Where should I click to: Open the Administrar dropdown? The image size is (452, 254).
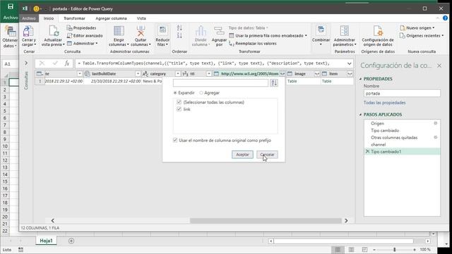coord(83,44)
